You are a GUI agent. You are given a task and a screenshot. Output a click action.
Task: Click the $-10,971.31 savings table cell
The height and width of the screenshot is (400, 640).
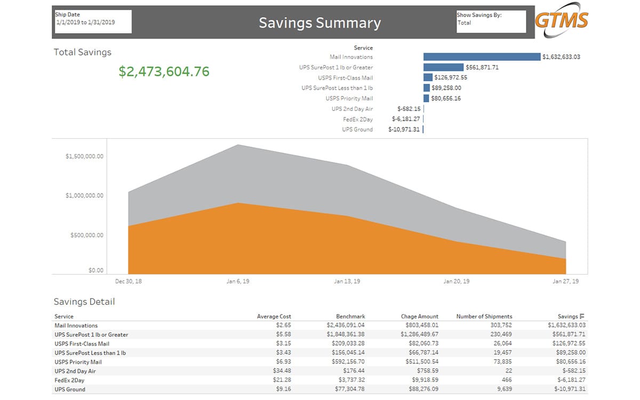(570, 389)
